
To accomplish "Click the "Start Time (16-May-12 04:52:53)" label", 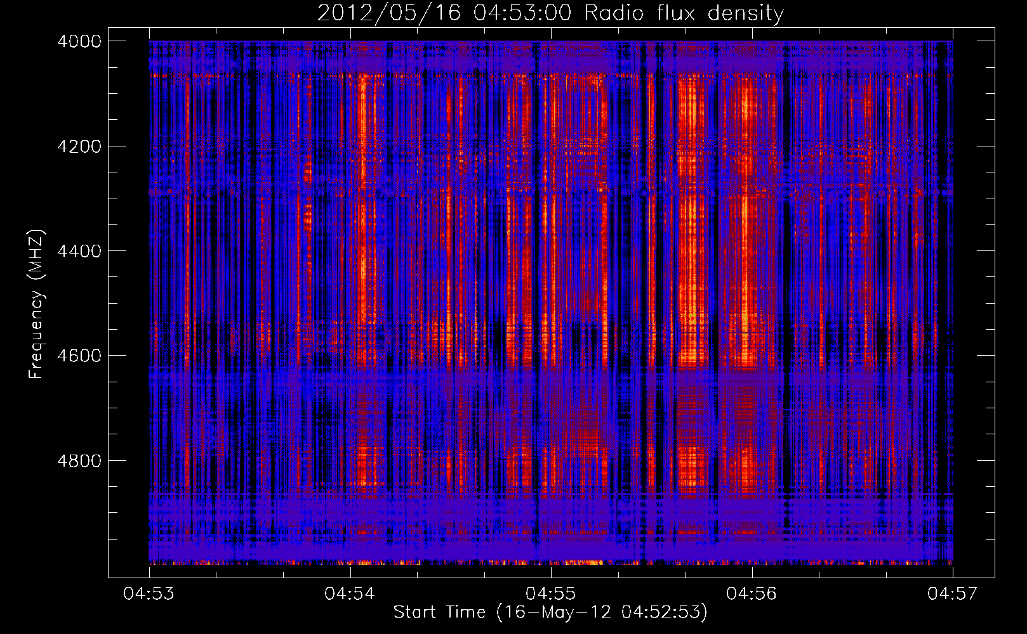I will (550, 612).
